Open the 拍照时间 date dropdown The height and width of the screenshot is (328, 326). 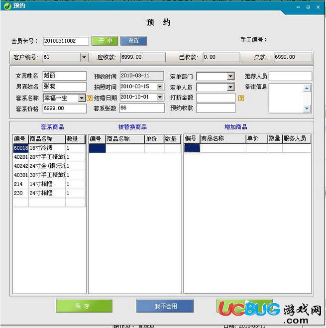[160, 87]
